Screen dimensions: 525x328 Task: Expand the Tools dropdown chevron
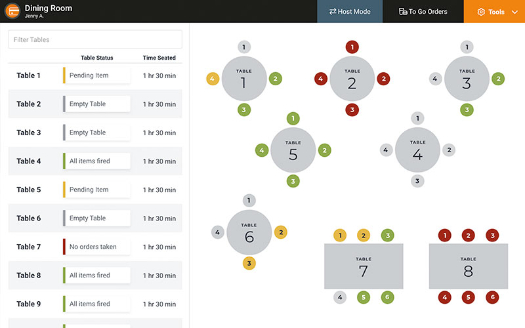click(x=514, y=12)
